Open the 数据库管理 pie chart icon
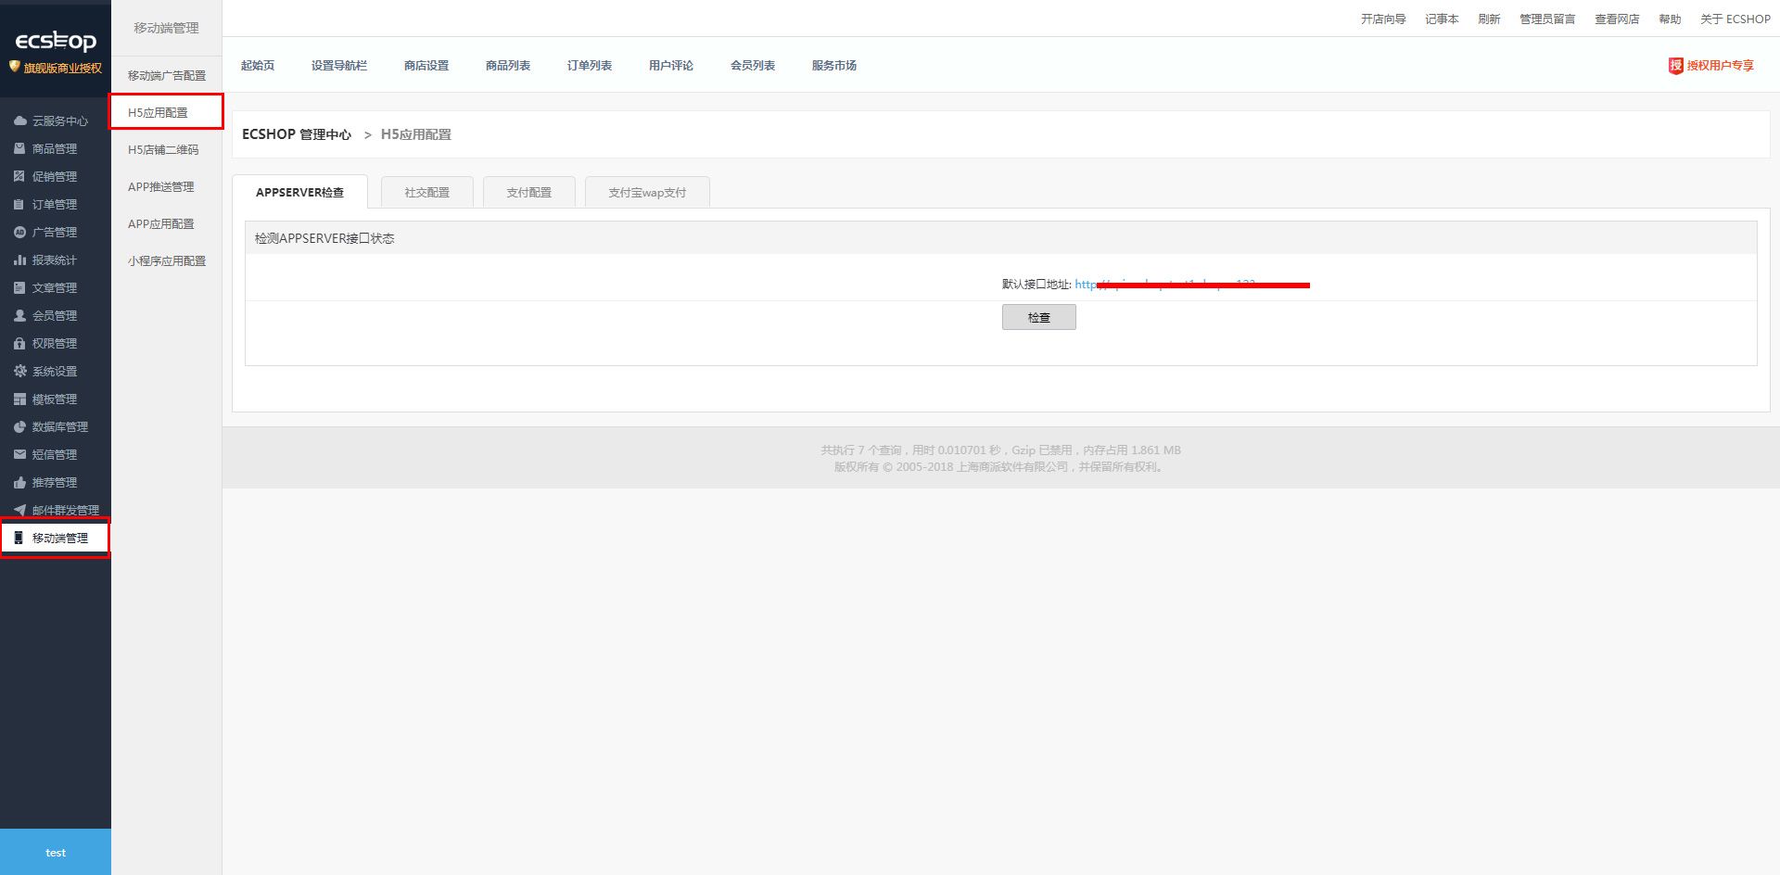This screenshot has width=1780, height=875. point(19,426)
